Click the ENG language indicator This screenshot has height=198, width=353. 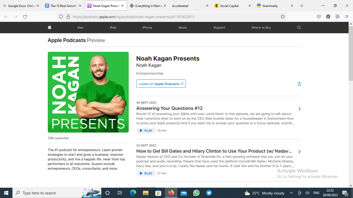pyautogui.click(x=316, y=193)
